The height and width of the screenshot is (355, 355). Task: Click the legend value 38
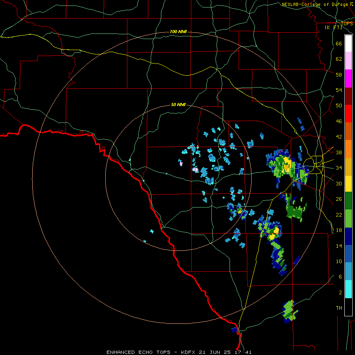(x=339, y=152)
